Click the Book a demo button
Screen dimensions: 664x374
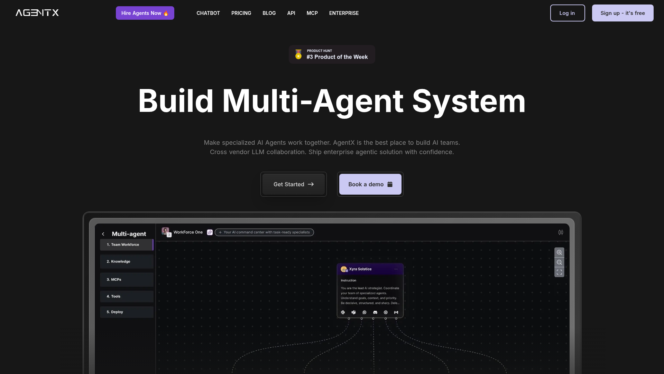pyautogui.click(x=370, y=184)
